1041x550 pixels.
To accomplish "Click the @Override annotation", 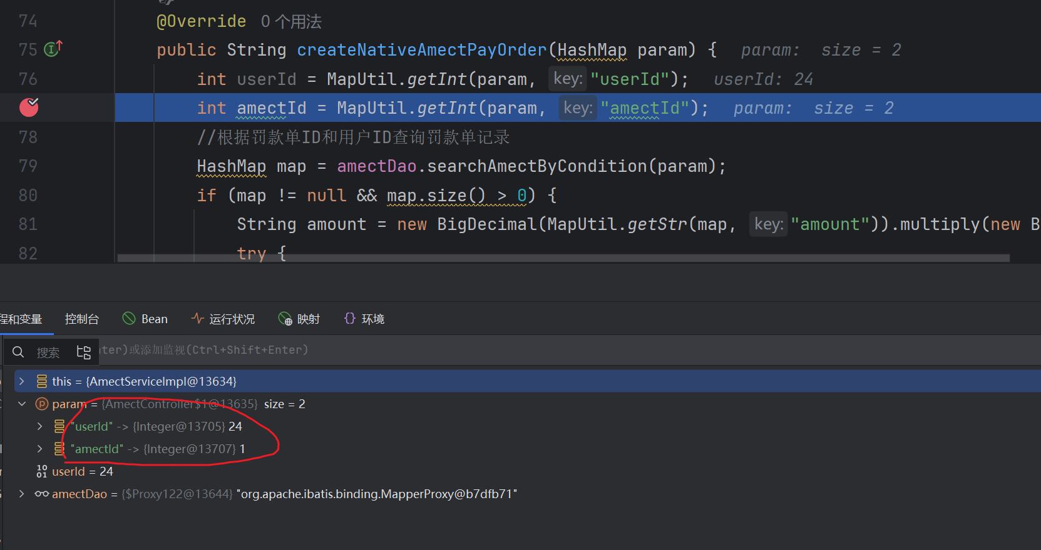I will click(x=202, y=21).
